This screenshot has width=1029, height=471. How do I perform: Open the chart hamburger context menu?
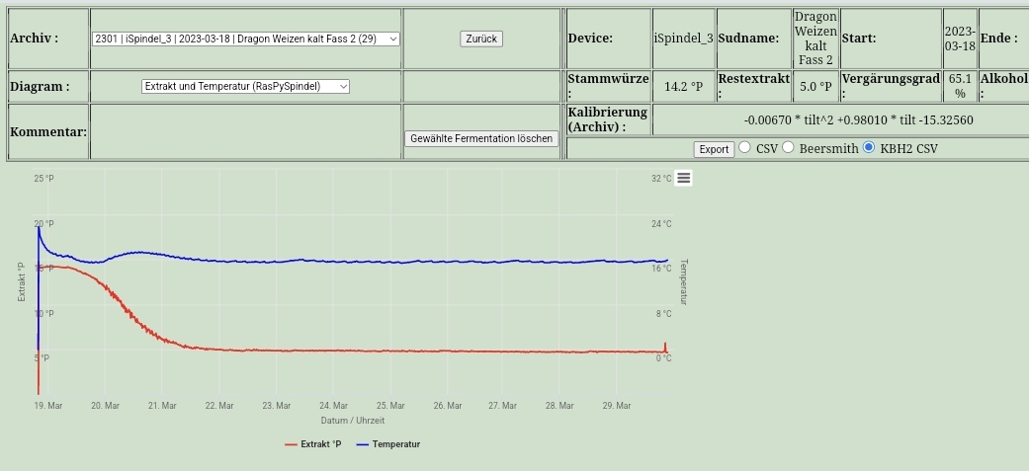tap(684, 178)
